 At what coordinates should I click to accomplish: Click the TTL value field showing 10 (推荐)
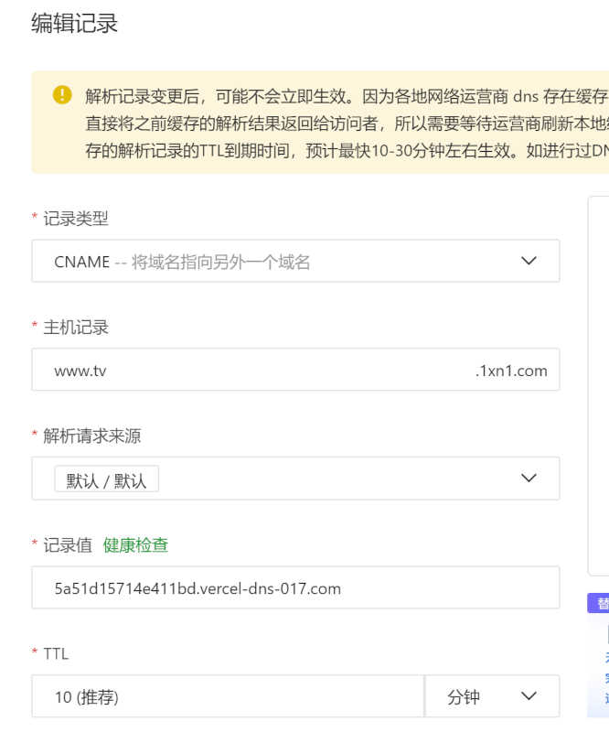(227, 696)
